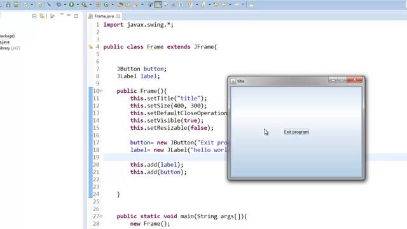Open the Next Annotation dropdown arrow
Viewport: 407px width, 229px height.
197,4
